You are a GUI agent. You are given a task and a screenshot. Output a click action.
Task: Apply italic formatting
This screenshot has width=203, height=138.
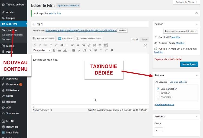coord(40,45)
